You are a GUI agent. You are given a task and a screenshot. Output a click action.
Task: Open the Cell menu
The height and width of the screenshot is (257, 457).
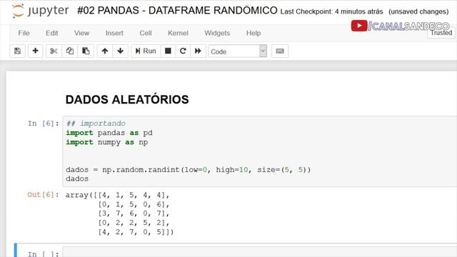pos(146,34)
